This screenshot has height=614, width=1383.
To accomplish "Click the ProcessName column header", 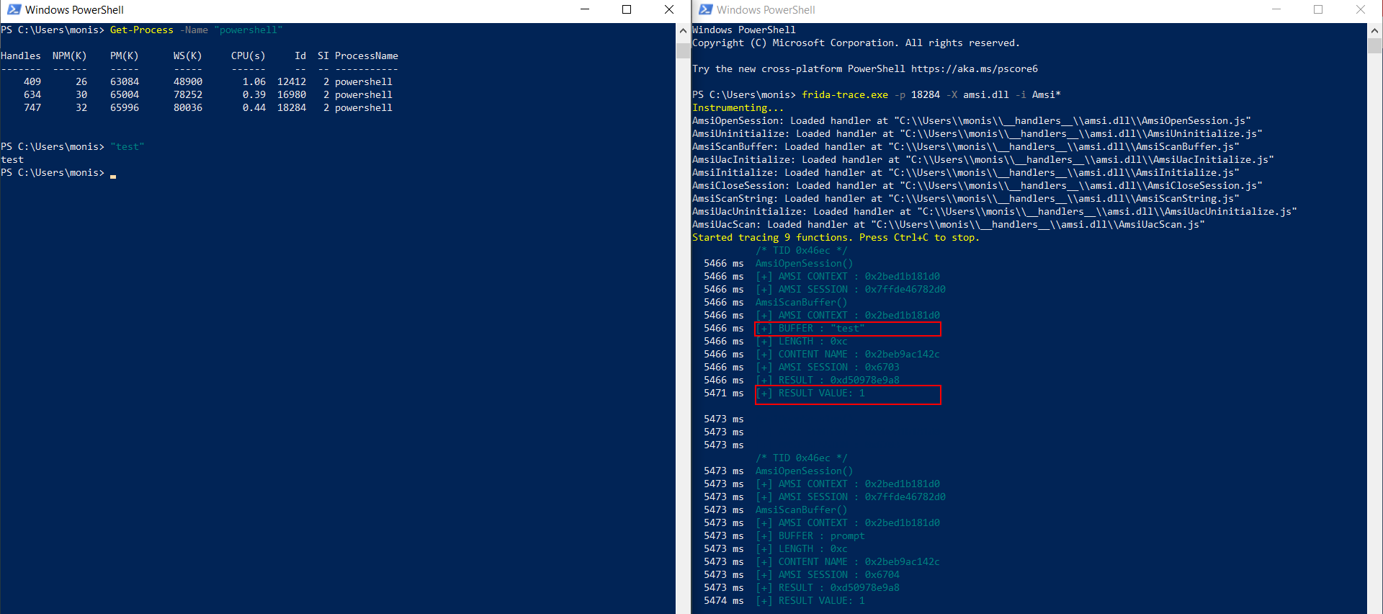I will pyautogui.click(x=366, y=55).
